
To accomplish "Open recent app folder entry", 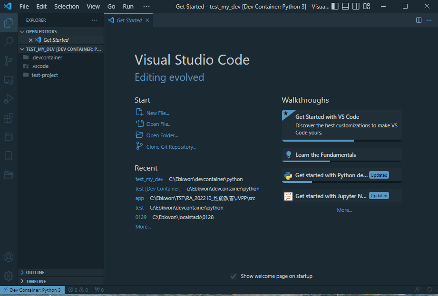I will (140, 198).
